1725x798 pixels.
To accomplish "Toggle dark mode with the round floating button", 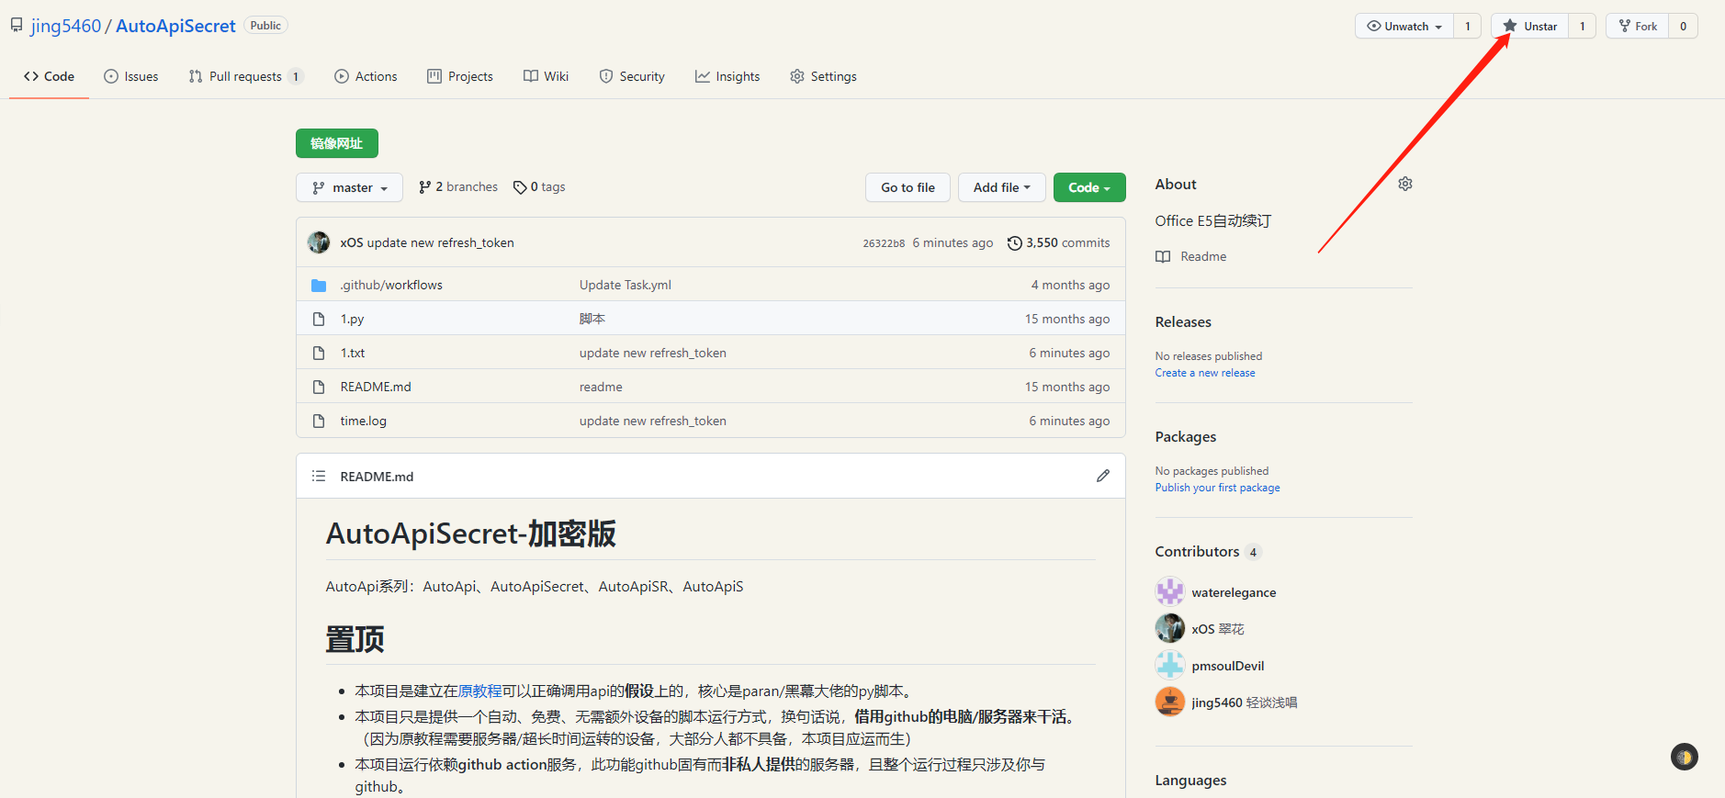I will click(1685, 757).
